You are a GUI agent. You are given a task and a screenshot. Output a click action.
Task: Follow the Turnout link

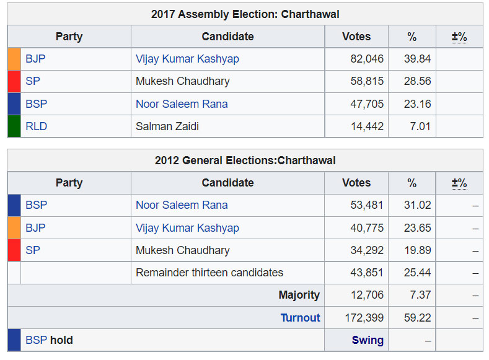click(301, 318)
